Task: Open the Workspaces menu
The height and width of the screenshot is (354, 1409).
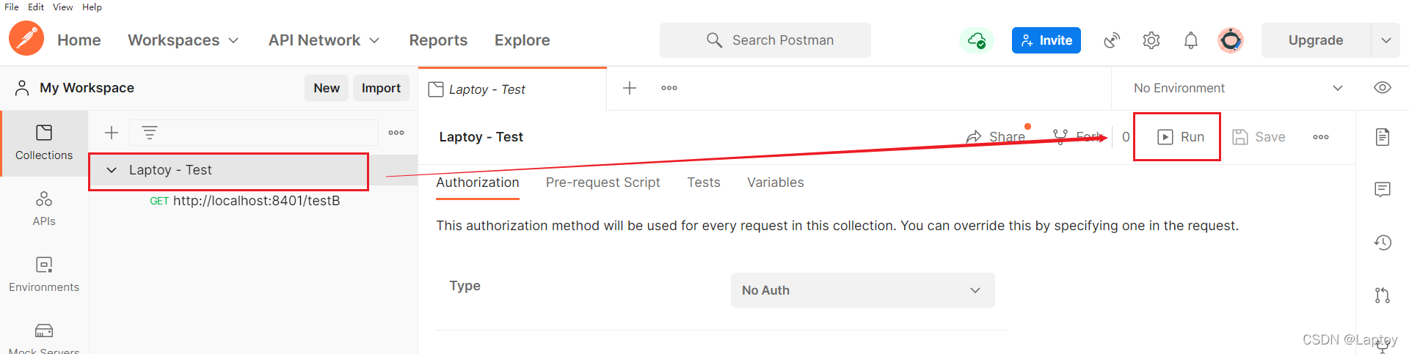Action: [183, 40]
